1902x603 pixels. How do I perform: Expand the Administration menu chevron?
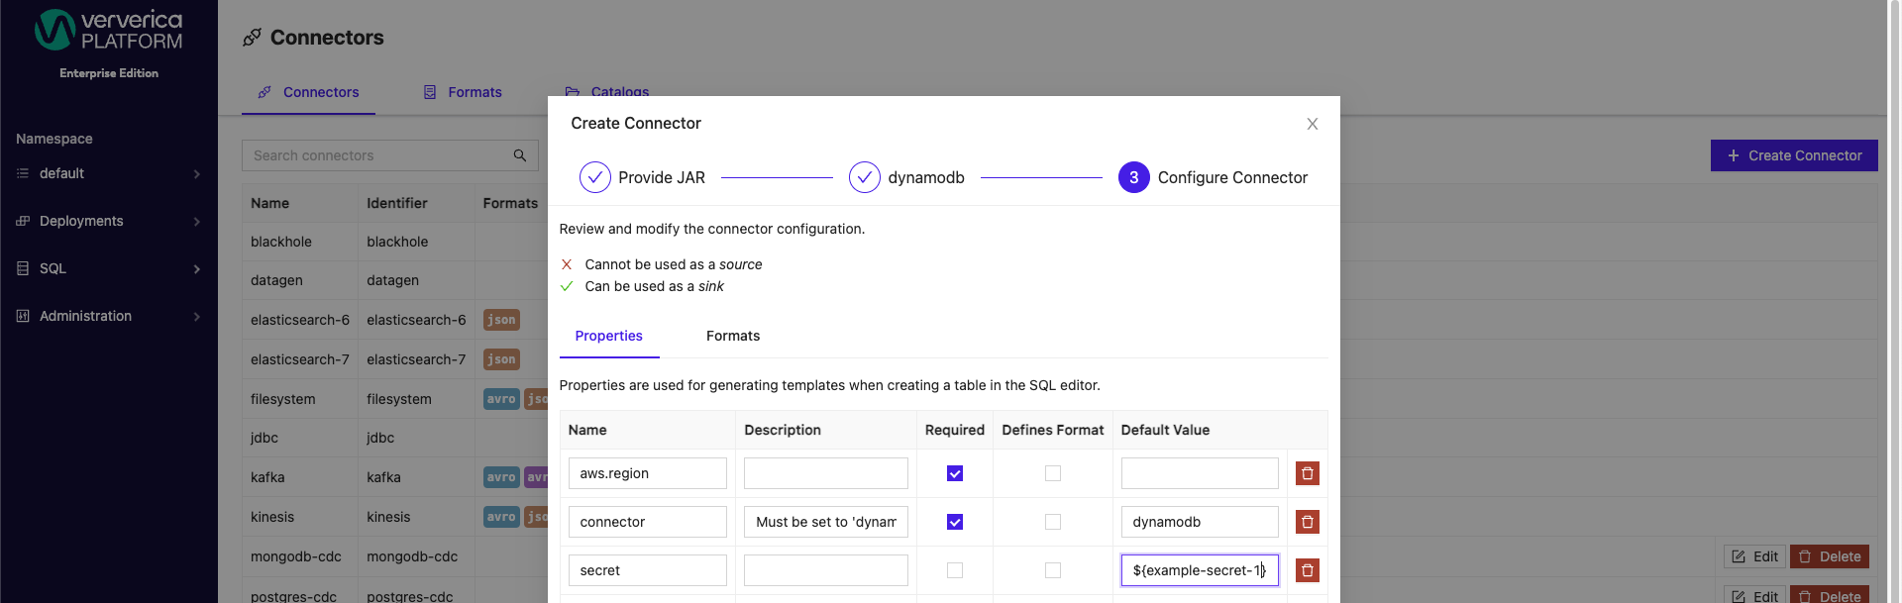point(197,317)
